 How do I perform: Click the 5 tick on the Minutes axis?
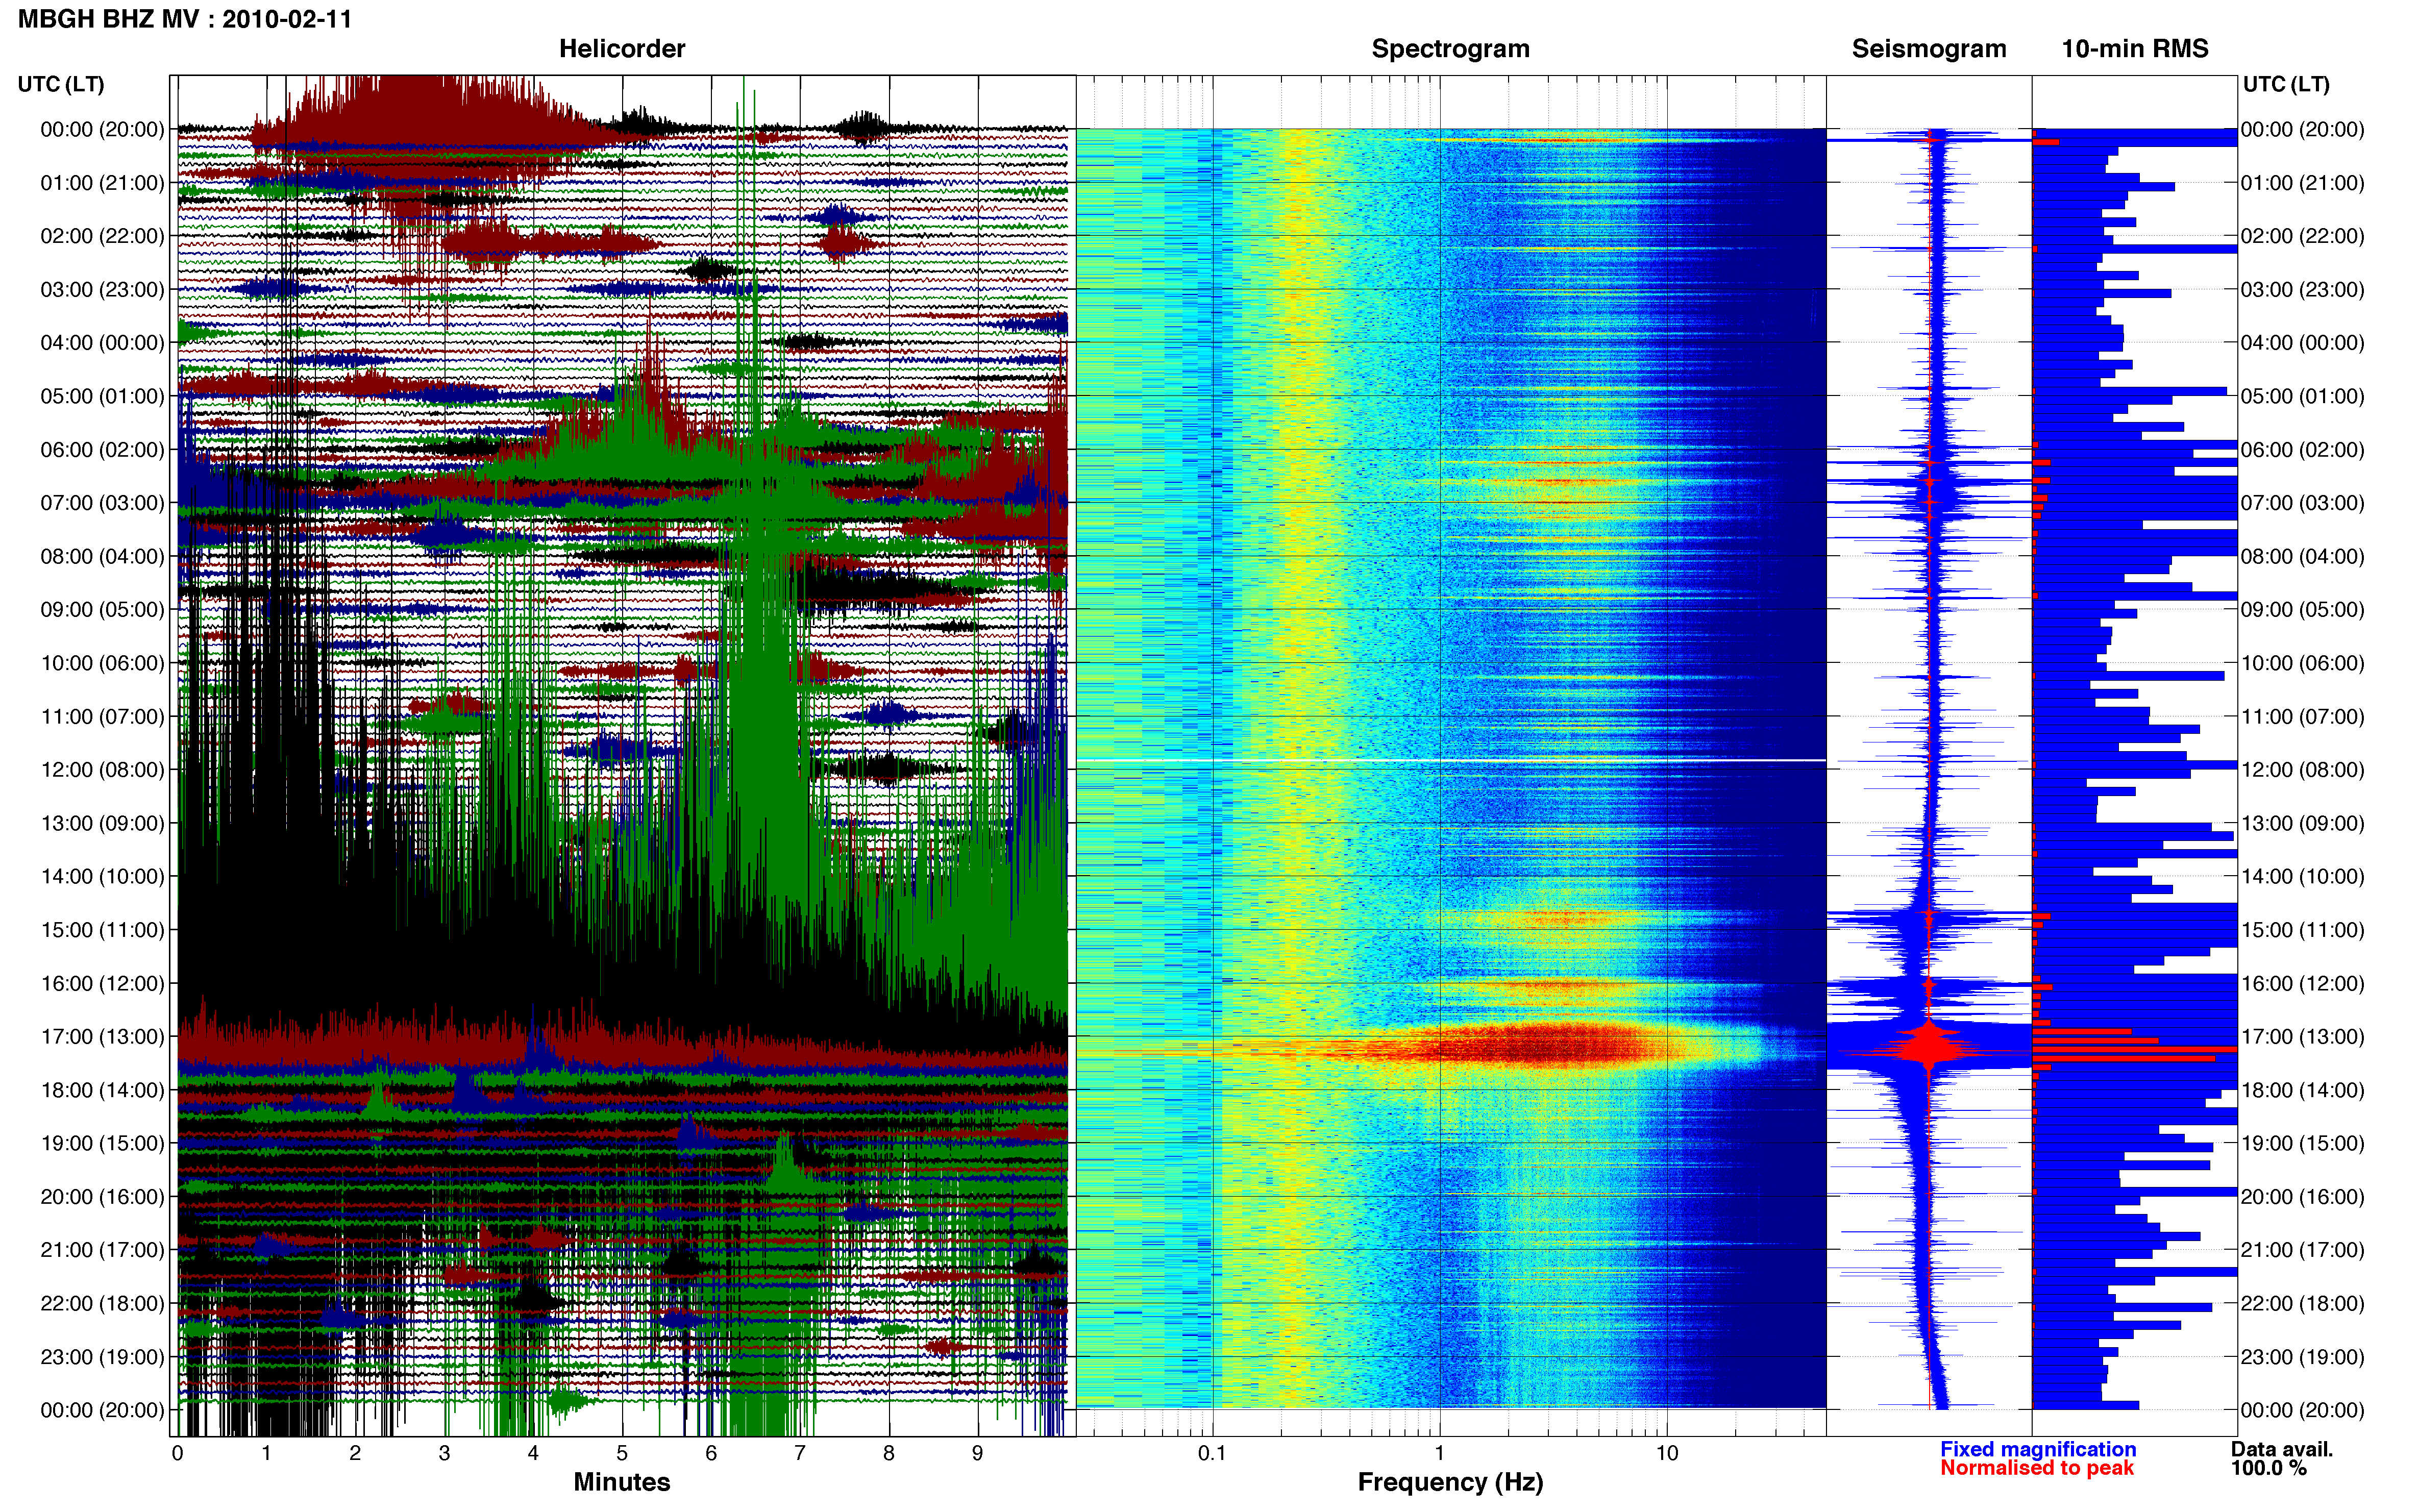(622, 1453)
